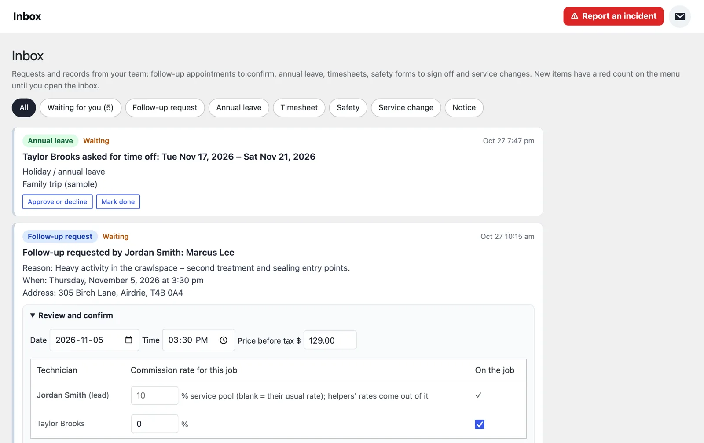The width and height of the screenshot is (704, 443).
Task: Uncheck Taylor Brooks on the job checkbox
Action: (x=480, y=424)
